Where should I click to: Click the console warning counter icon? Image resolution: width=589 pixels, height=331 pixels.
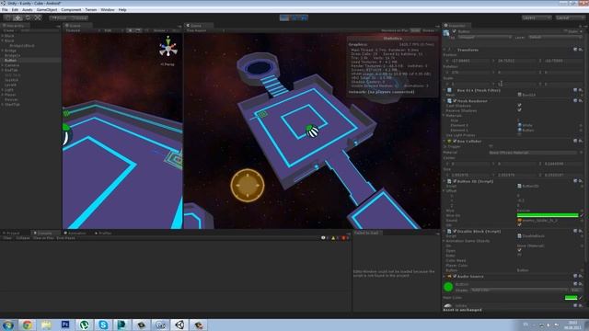334,238
